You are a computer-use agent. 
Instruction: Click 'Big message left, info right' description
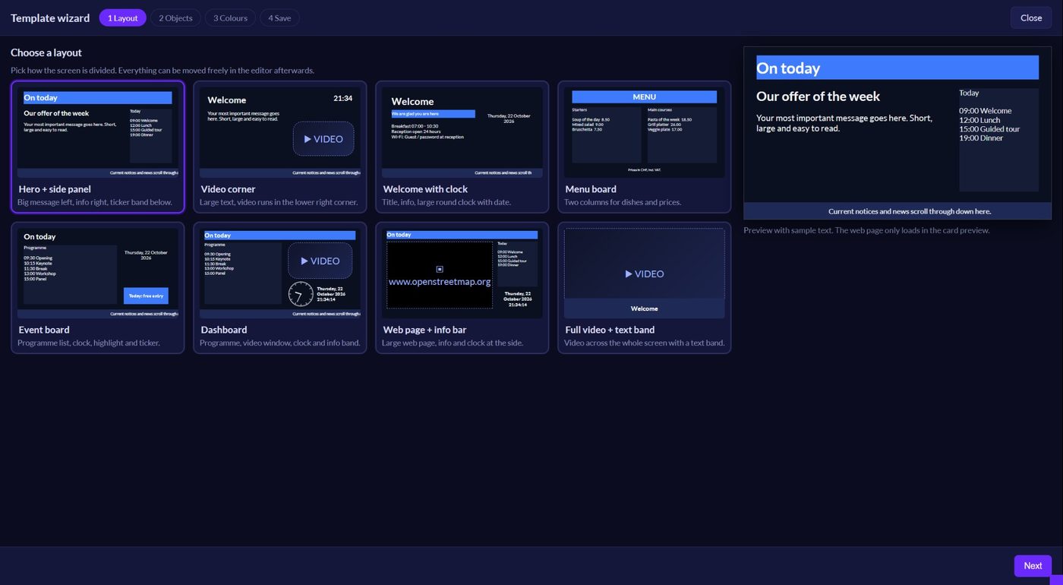click(95, 202)
